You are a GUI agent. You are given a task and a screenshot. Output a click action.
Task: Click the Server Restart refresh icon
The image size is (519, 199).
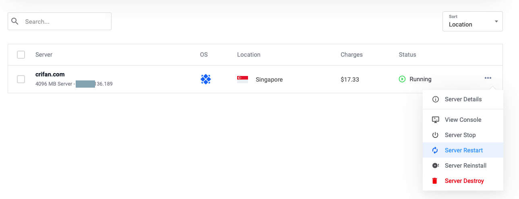(x=435, y=150)
